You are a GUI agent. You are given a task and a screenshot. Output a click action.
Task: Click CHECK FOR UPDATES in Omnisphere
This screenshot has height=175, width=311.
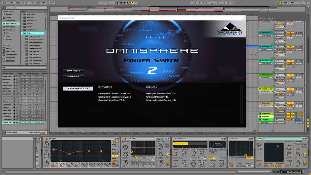(x=78, y=88)
